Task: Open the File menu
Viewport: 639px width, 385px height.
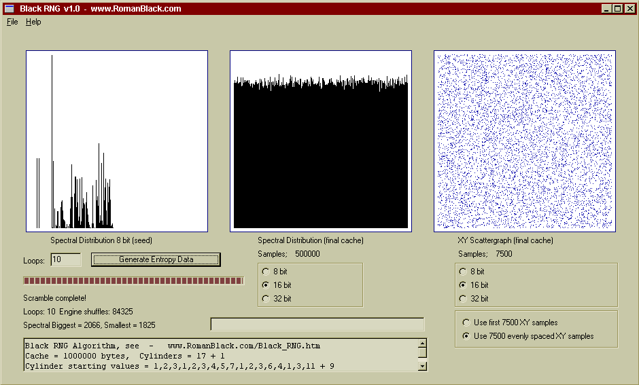Action: [x=12, y=22]
